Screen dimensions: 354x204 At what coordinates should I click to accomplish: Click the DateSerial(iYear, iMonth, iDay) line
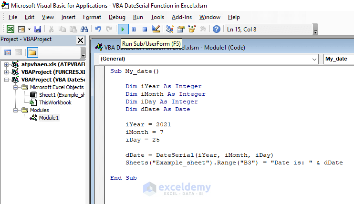point(199,155)
